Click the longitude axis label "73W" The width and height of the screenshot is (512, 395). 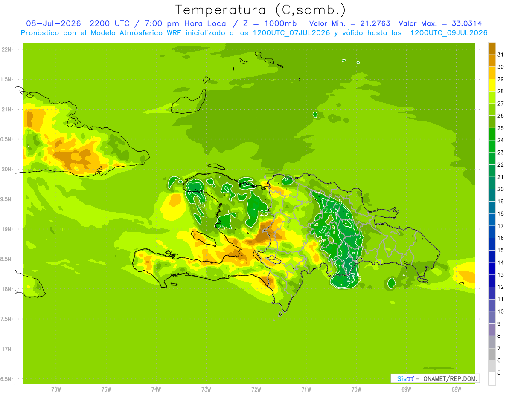(206, 389)
